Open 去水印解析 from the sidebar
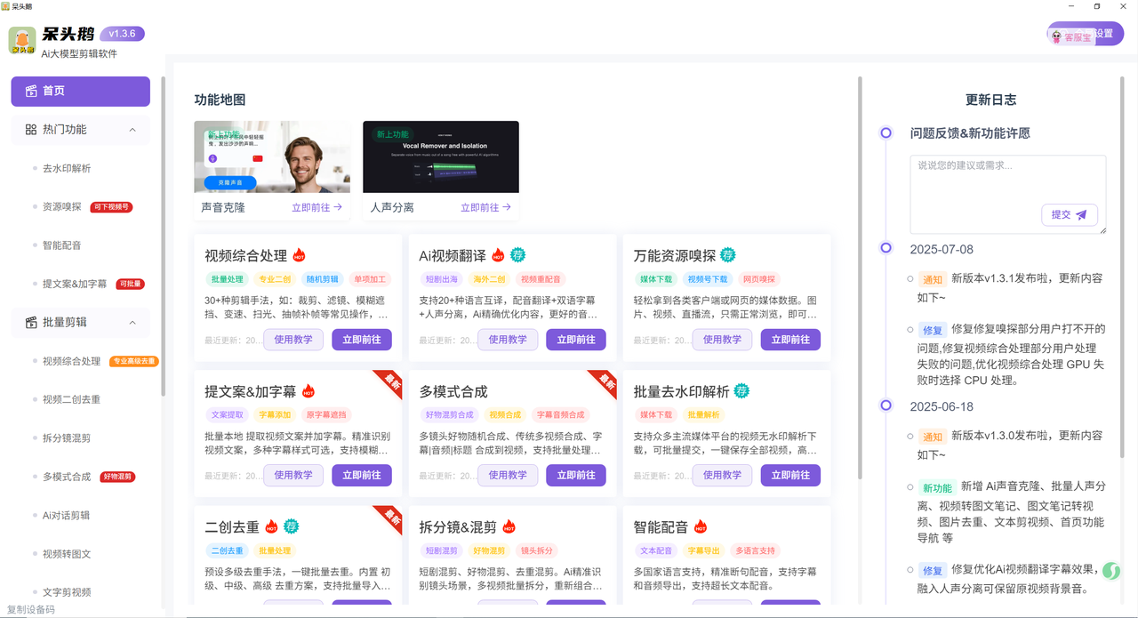Image resolution: width=1138 pixels, height=618 pixels. pyautogui.click(x=67, y=168)
